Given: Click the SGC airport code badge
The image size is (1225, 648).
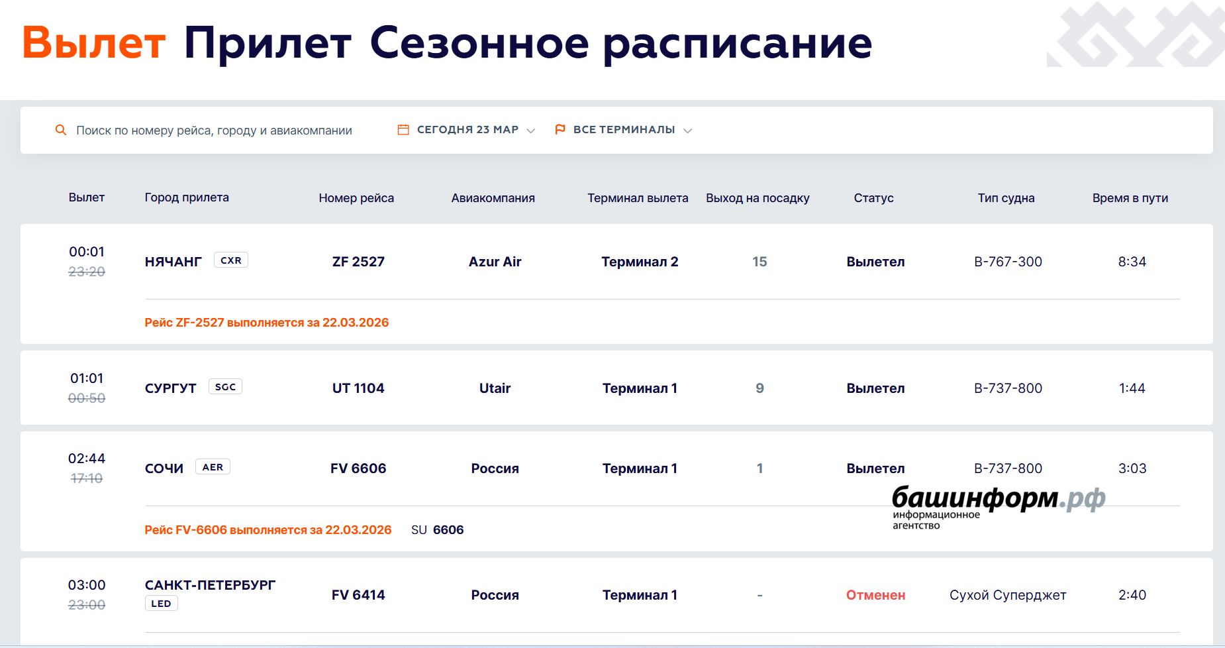Looking at the screenshot, I should click(x=225, y=387).
